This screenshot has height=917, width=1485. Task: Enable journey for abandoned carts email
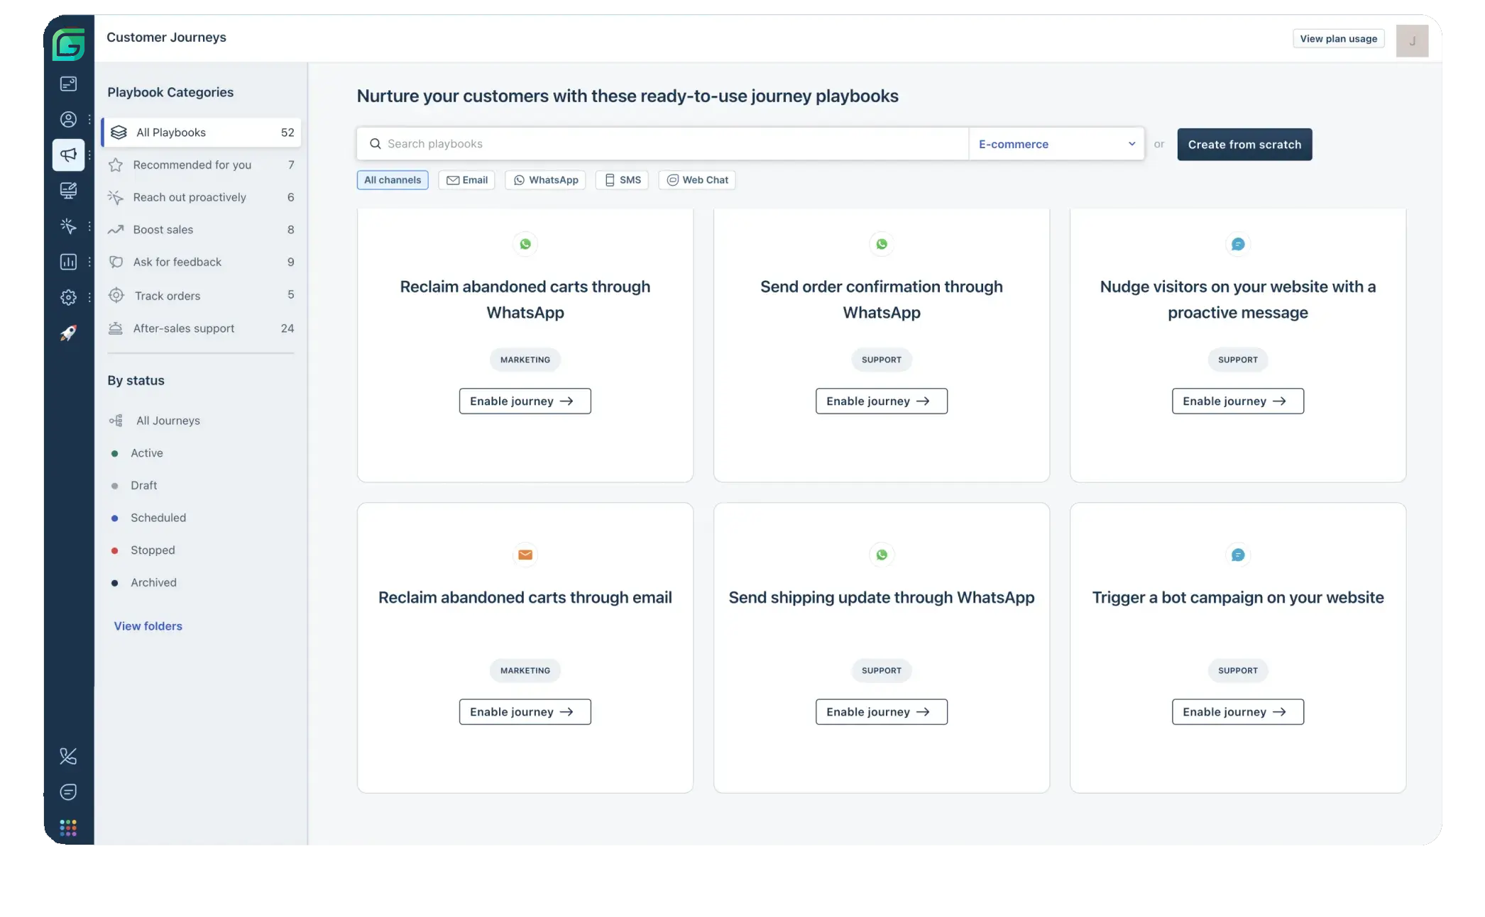[525, 712]
